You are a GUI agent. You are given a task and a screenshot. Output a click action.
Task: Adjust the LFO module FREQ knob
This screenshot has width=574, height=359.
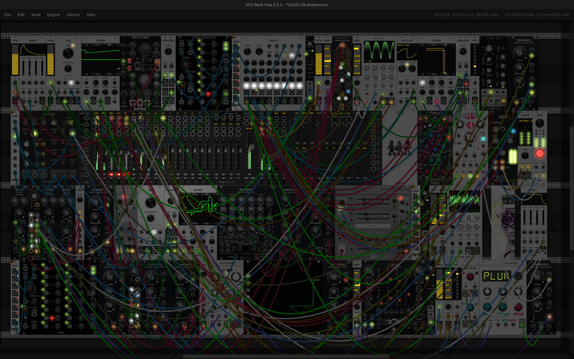[x=68, y=53]
